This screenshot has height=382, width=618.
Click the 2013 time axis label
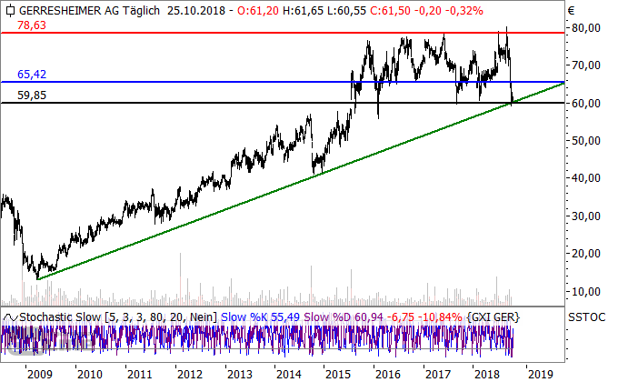tap(240, 374)
